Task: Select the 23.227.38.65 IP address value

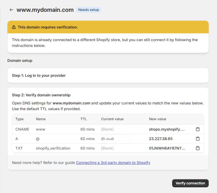Action: (161, 139)
